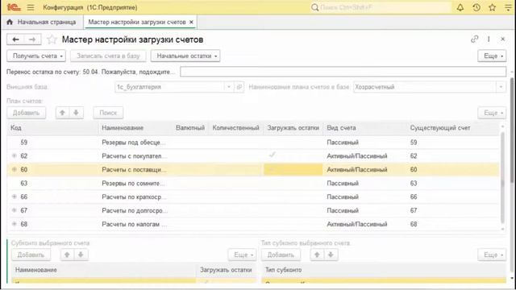Expand account 60 tree row
The width and height of the screenshot is (516, 290).
(x=15, y=170)
